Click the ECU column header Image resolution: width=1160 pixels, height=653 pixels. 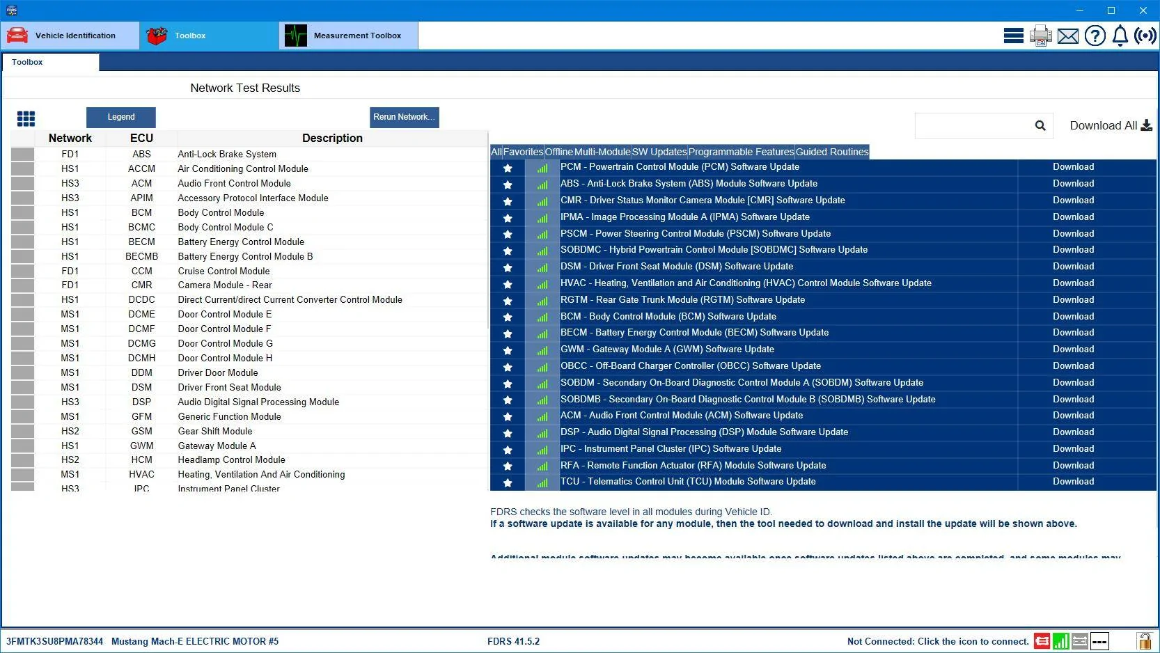pos(141,138)
